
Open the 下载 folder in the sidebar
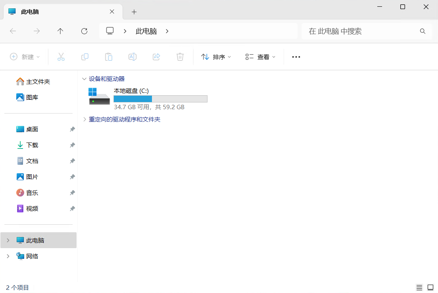point(31,145)
